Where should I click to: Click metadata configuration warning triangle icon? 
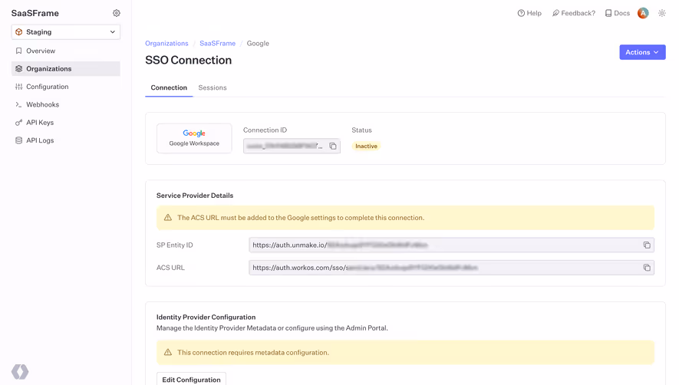pyautogui.click(x=168, y=352)
